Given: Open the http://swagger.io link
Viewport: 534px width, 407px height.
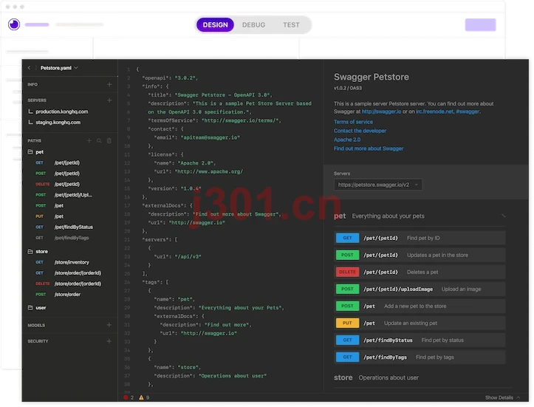Looking at the screenshot, I should (x=381, y=112).
